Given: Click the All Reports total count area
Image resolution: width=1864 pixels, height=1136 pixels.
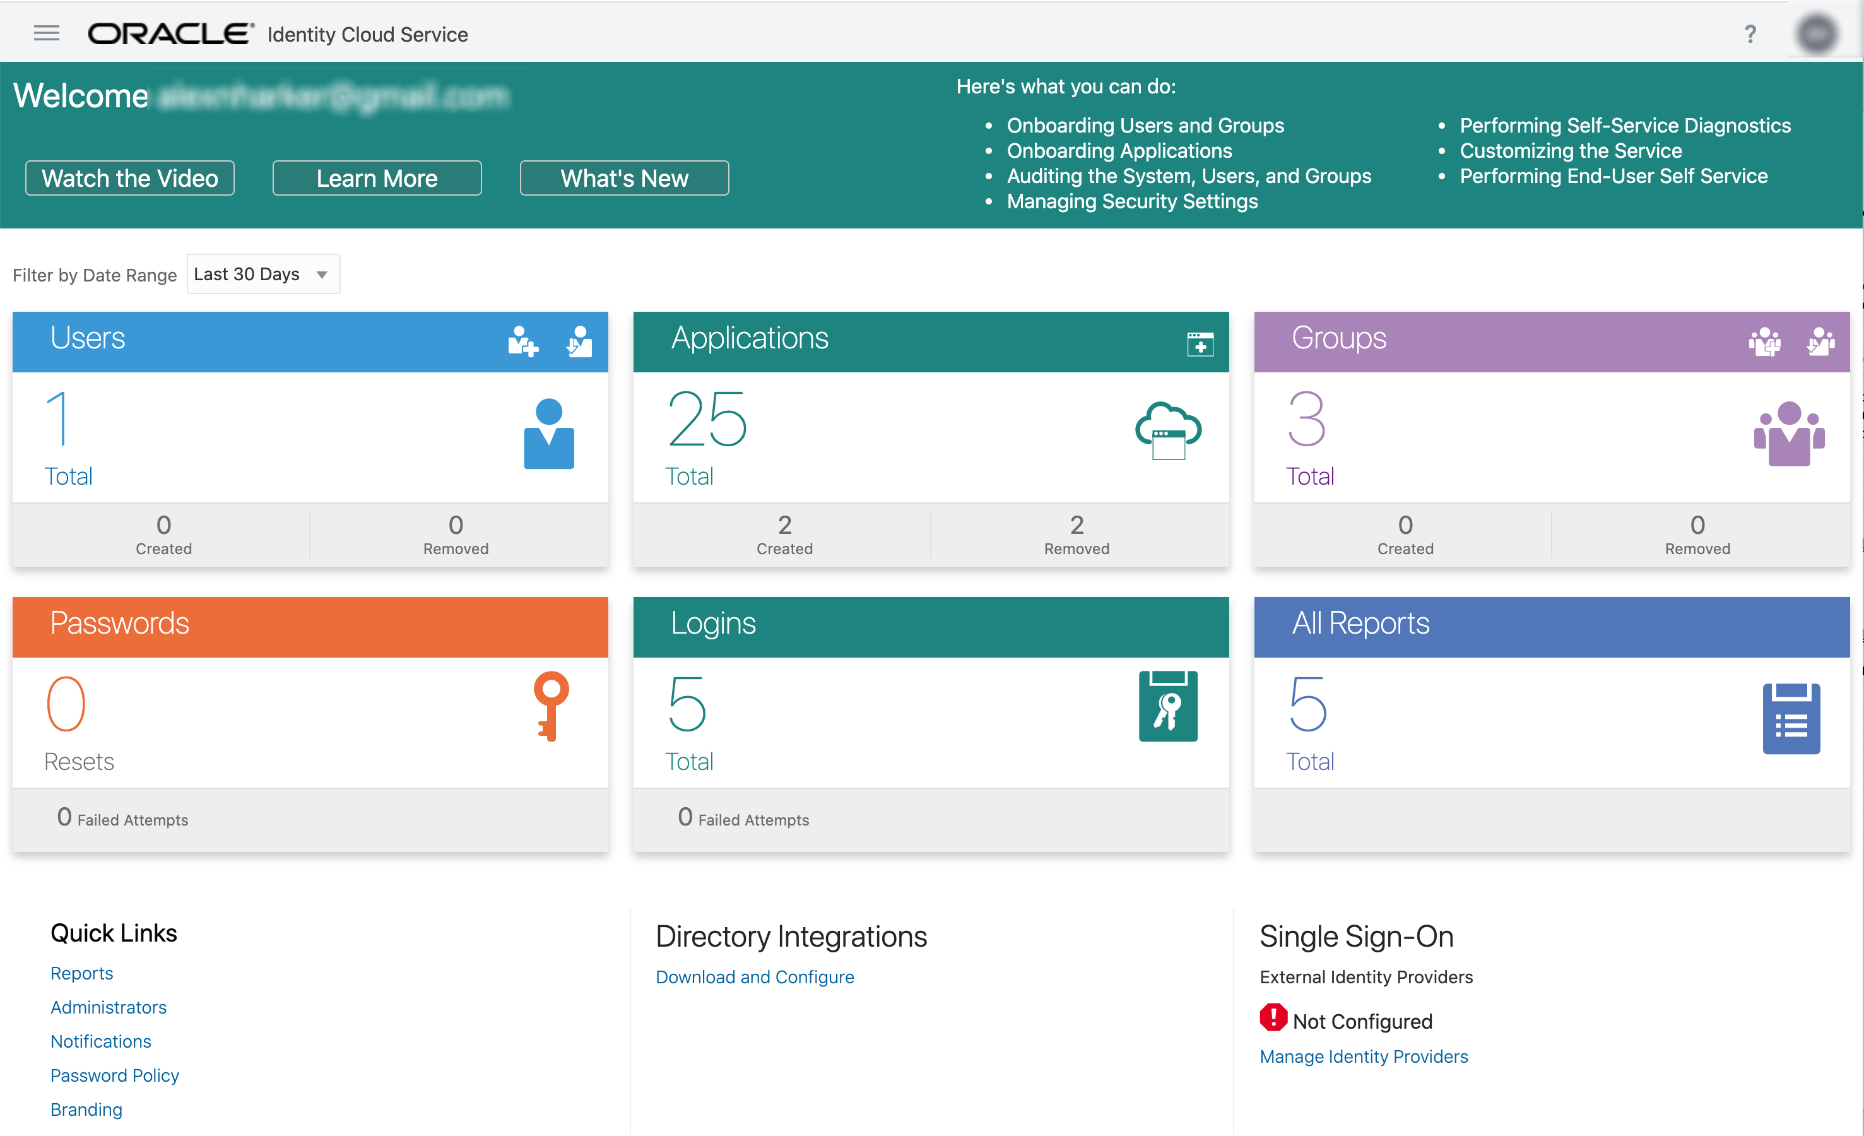Looking at the screenshot, I should 1309,719.
